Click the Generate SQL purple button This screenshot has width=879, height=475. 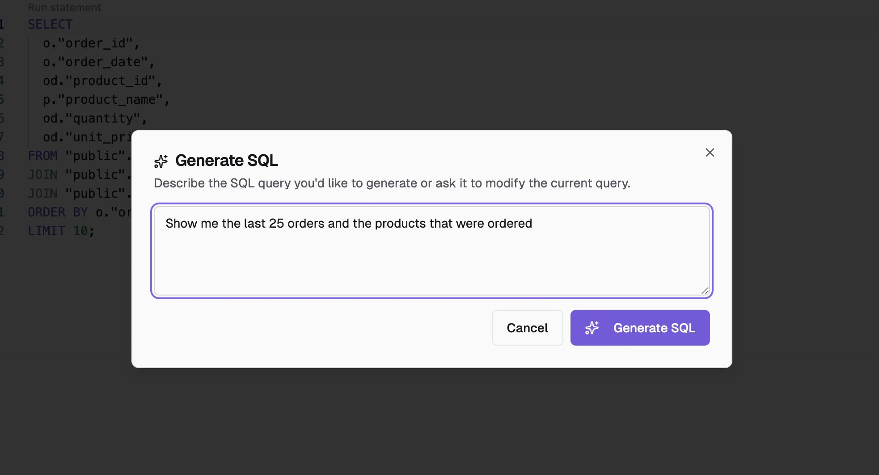tap(640, 328)
